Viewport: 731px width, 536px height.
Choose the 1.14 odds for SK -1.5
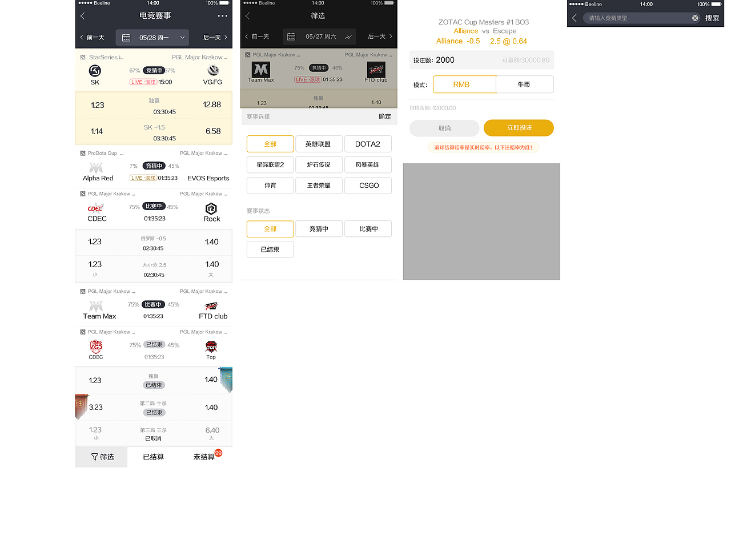coord(97,131)
